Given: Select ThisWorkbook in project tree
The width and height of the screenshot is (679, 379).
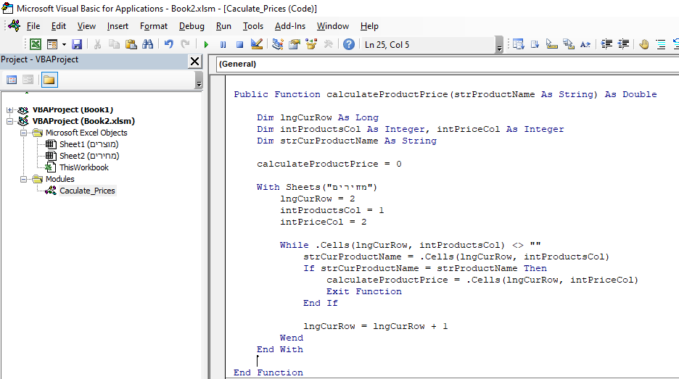Looking at the screenshot, I should [83, 167].
